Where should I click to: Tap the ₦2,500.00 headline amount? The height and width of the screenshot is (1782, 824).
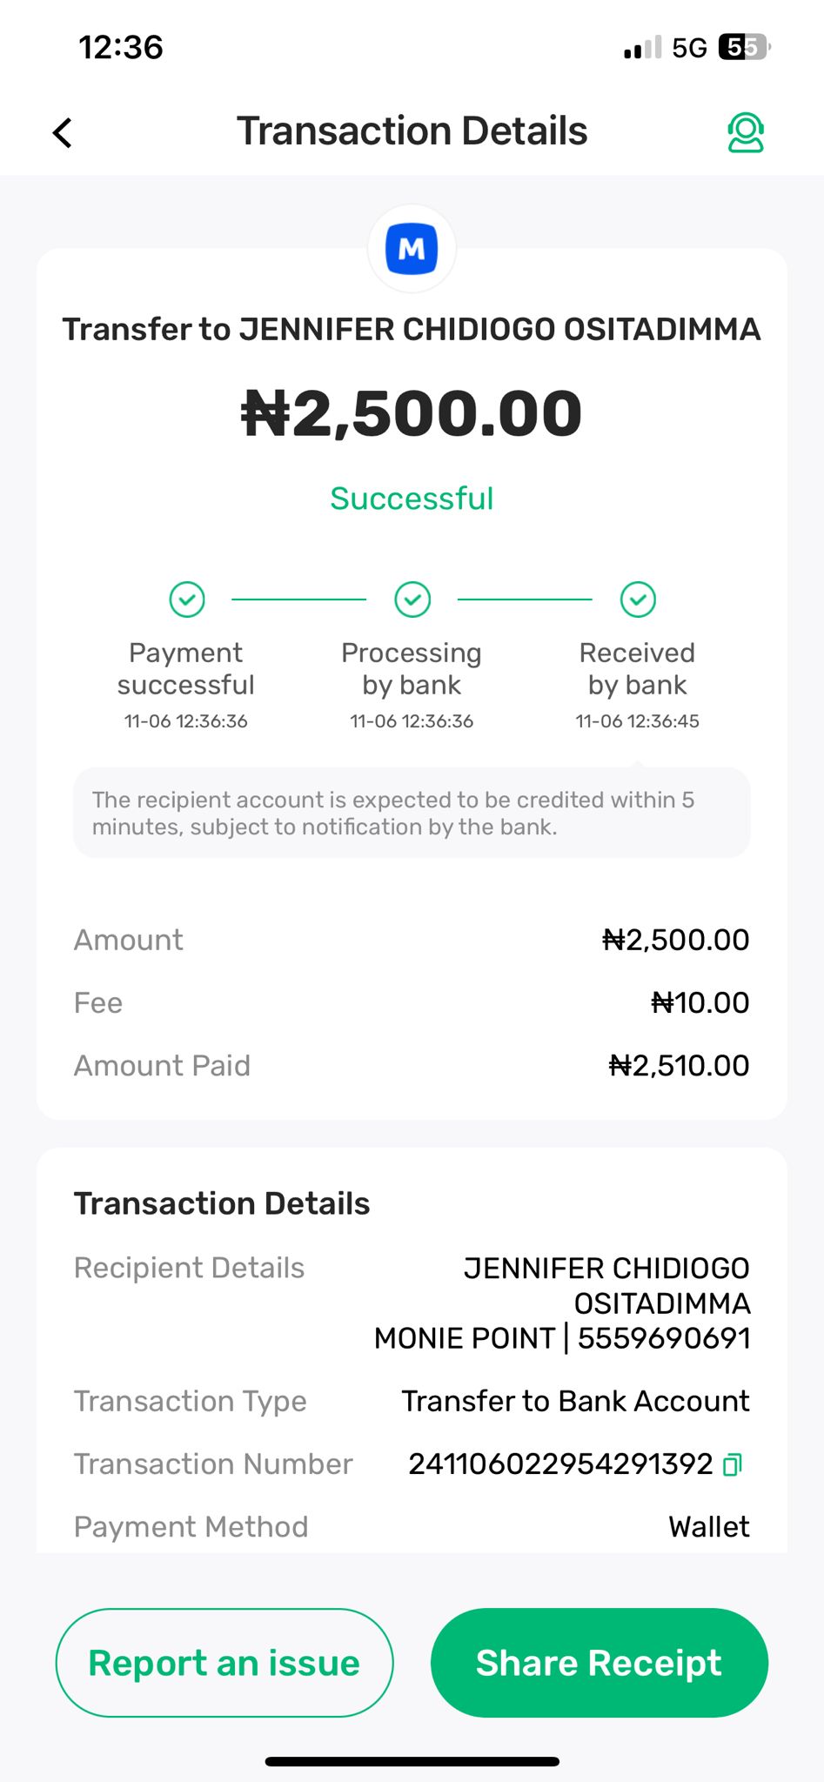pyautogui.click(x=412, y=413)
